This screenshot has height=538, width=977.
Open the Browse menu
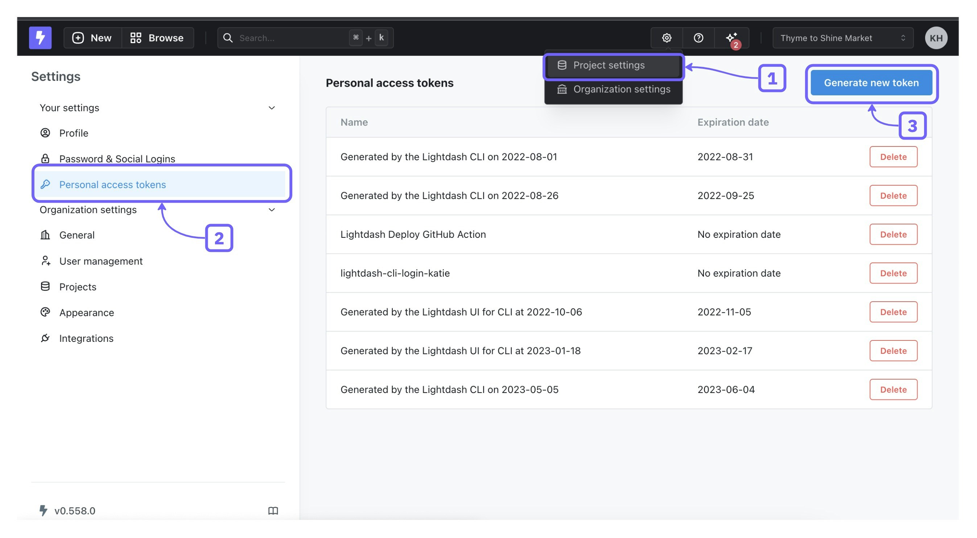click(x=157, y=38)
